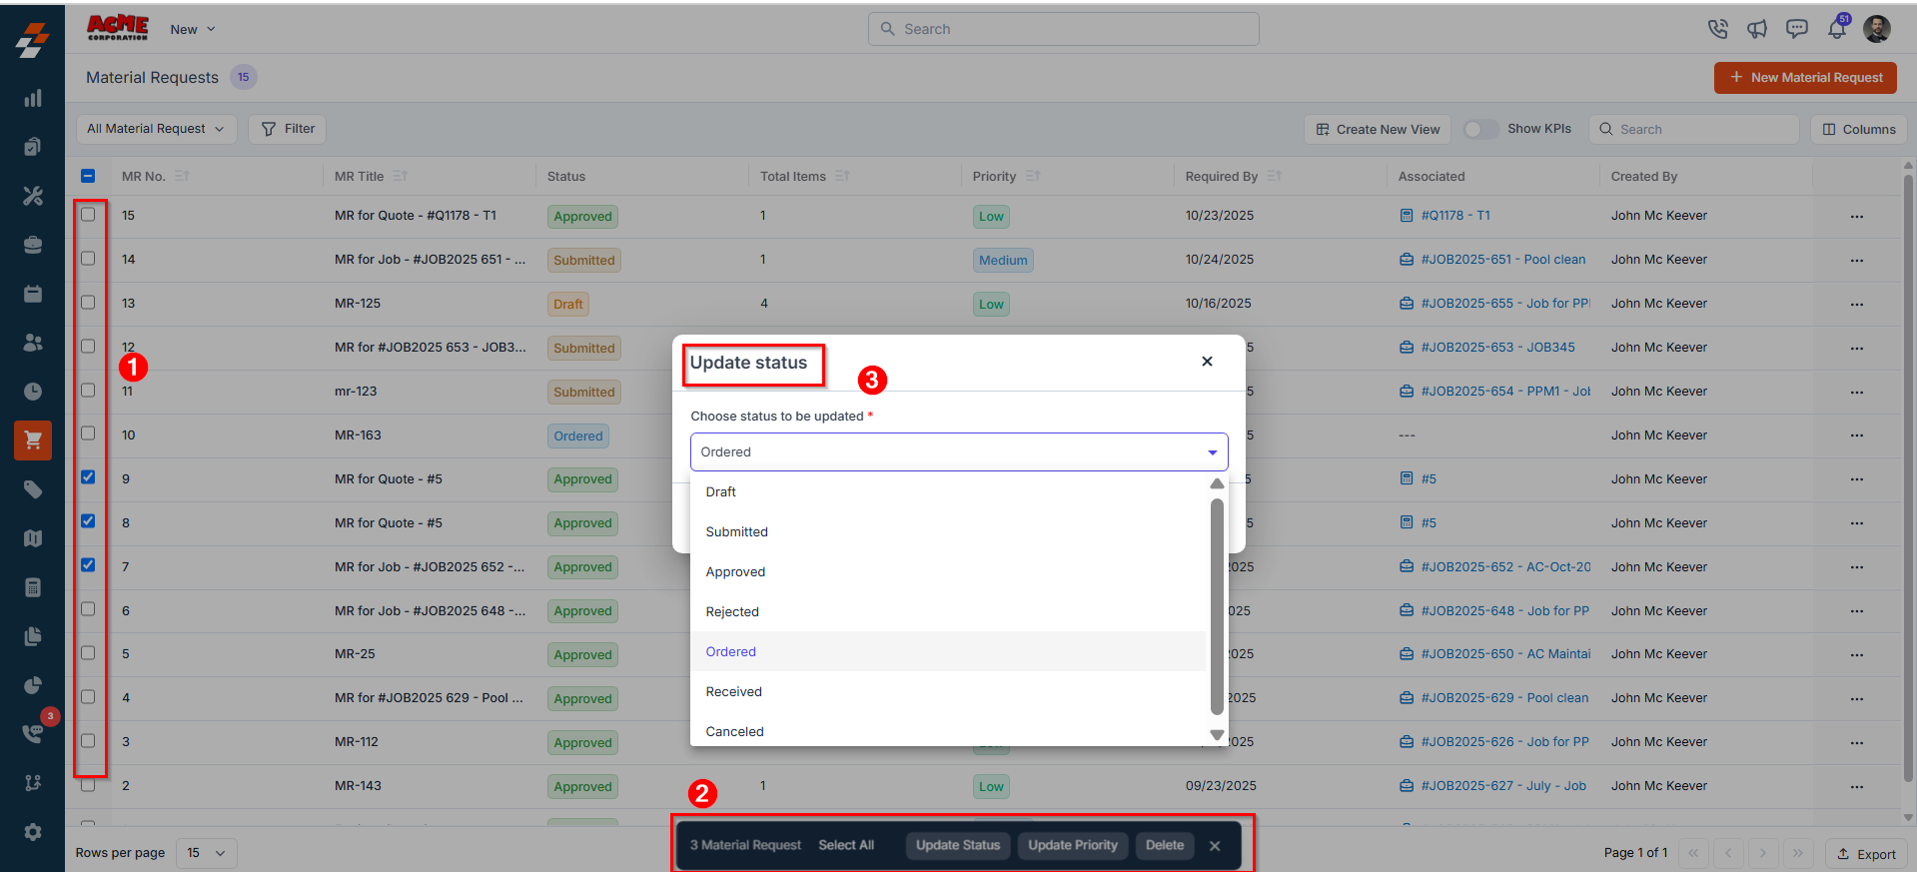
Task: Choose Canceled from status list
Action: pos(948,731)
